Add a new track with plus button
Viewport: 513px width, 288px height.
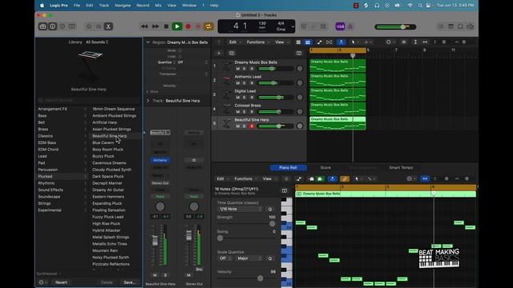(x=219, y=54)
